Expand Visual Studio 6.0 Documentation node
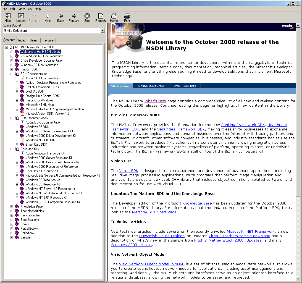 (x=12, y=56)
